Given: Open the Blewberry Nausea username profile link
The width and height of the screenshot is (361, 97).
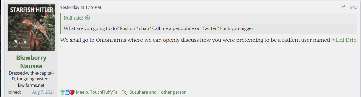Looking at the screenshot, I should click(31, 62).
